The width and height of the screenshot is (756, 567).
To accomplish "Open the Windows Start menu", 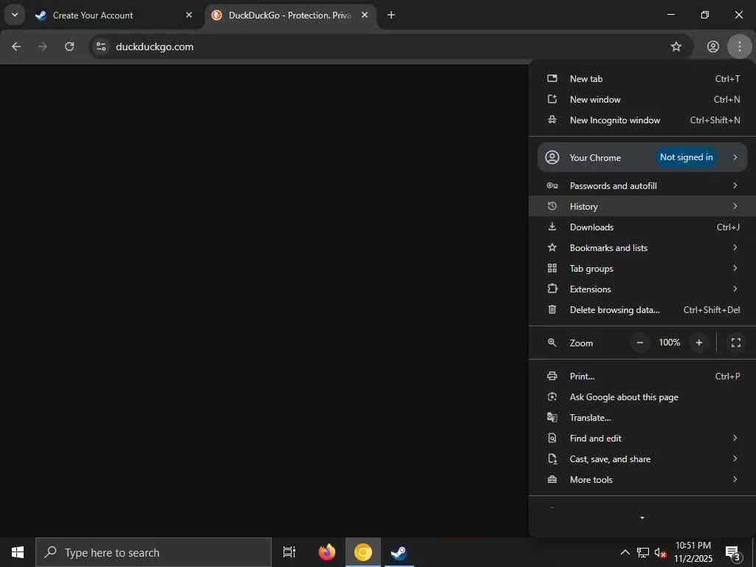I will pos(18,552).
